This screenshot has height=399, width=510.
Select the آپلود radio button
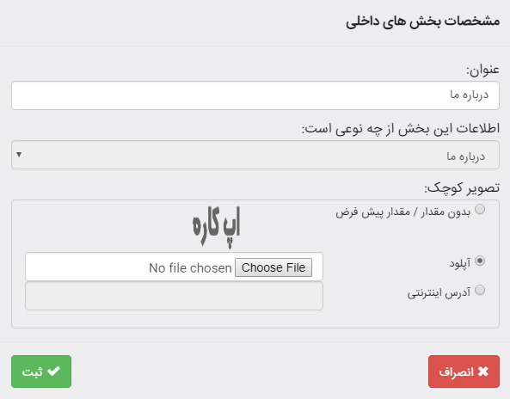(480, 261)
